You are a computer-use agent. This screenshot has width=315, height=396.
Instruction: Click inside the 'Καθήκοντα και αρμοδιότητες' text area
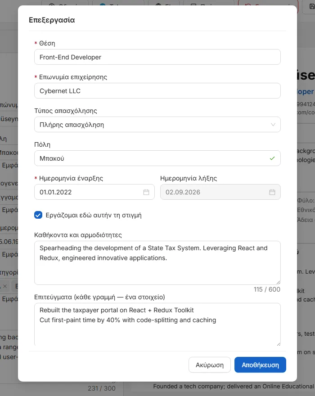tap(157, 263)
